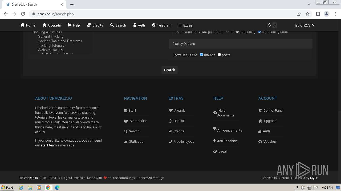Open the Auth nav item
Image resolution: width=341 pixels, height=191 pixels.
(139, 25)
